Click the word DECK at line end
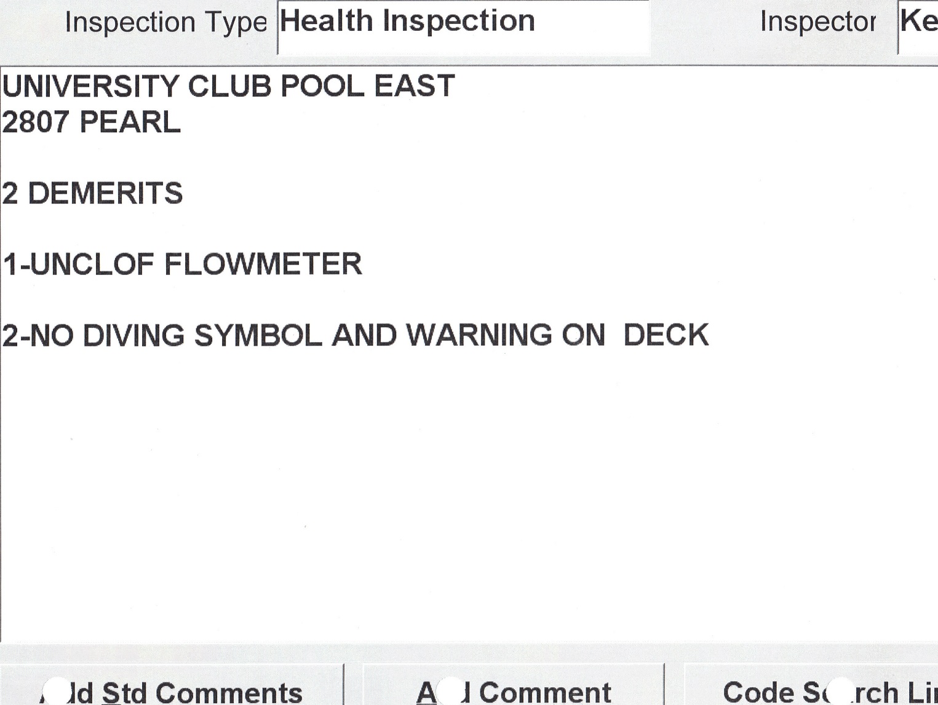The image size is (938, 705). tap(666, 336)
